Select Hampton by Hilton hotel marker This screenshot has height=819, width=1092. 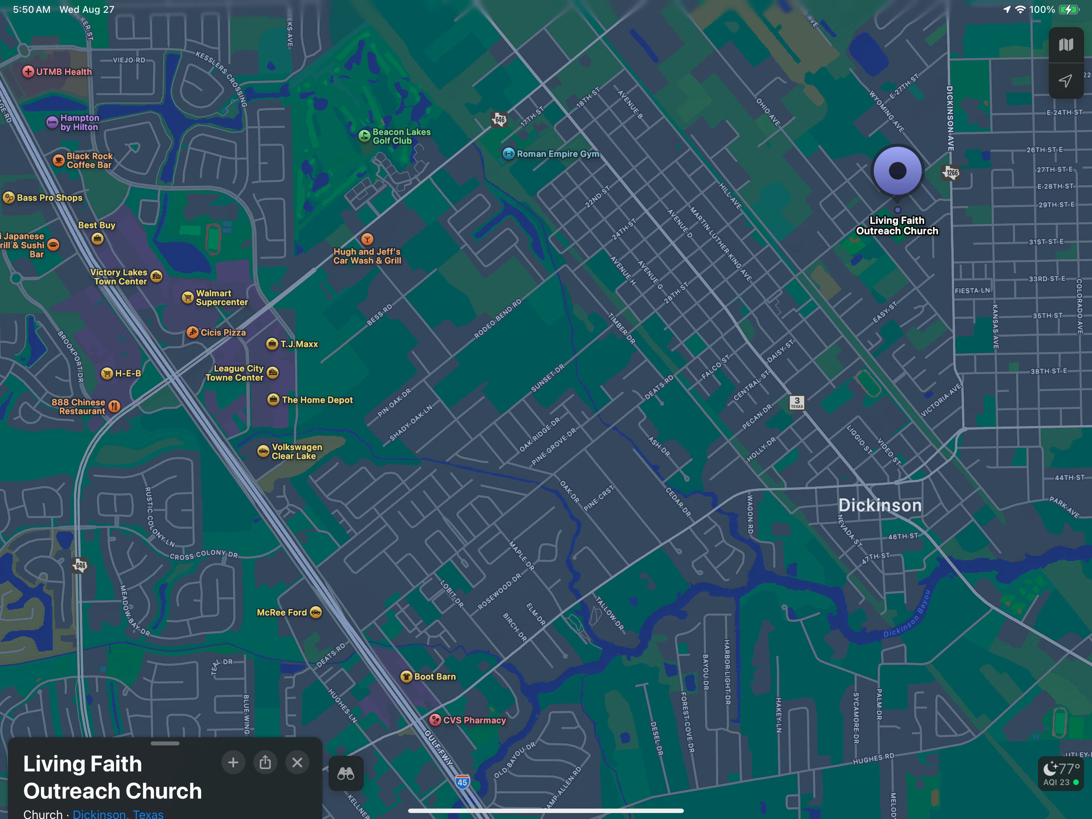52,122
